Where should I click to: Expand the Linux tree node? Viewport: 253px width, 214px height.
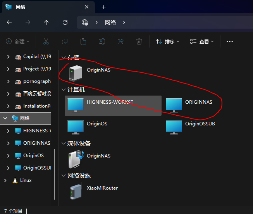[x=5, y=180]
